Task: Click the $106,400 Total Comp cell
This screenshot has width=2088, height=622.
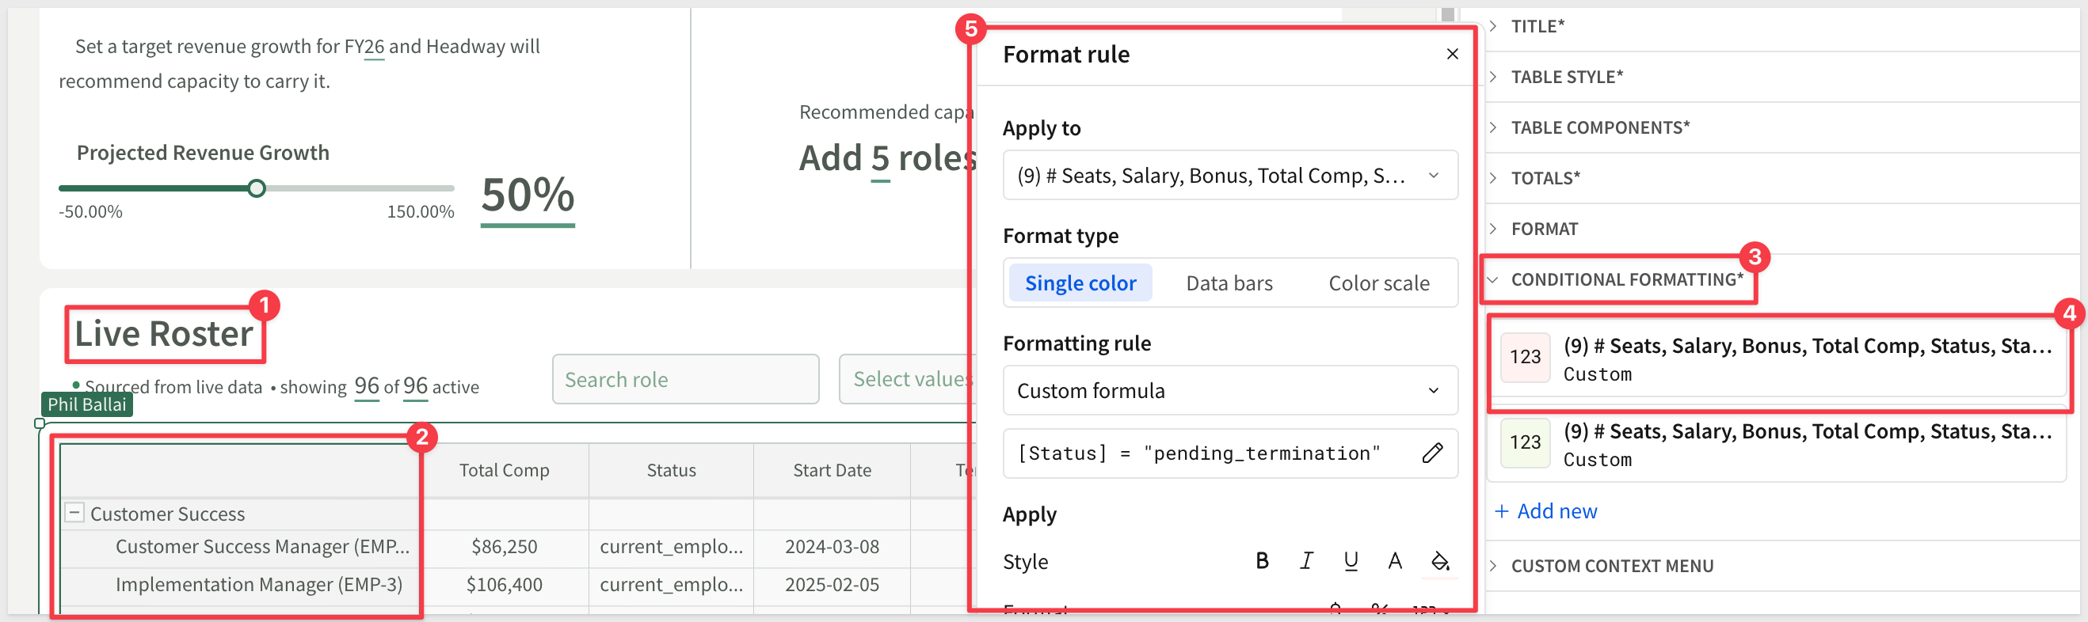Action: tap(504, 585)
